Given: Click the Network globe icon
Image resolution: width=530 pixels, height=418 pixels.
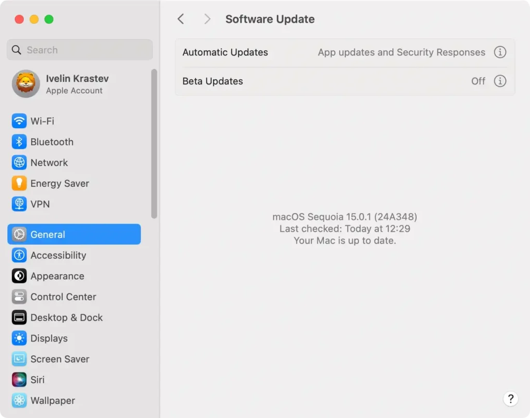Looking at the screenshot, I should click(19, 162).
